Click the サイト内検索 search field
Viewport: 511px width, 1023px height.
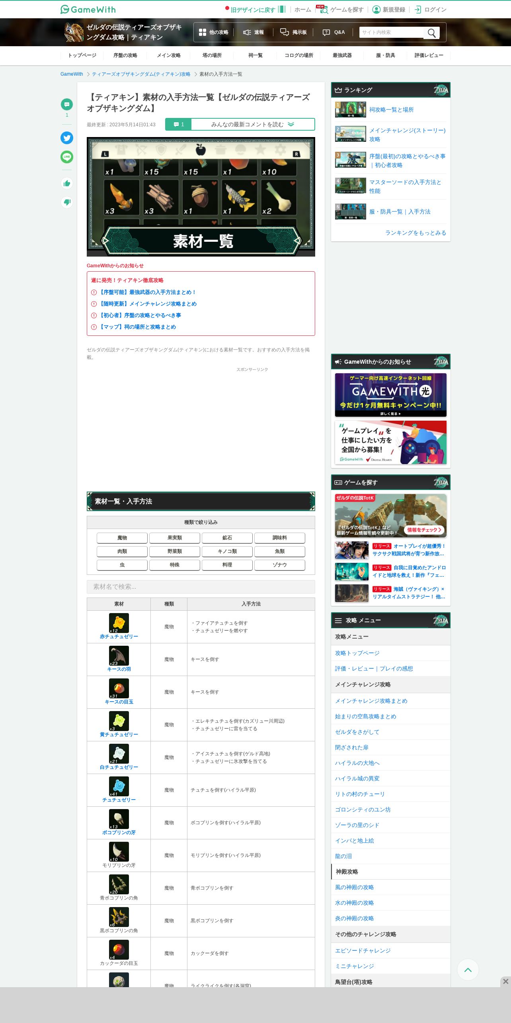pyautogui.click(x=392, y=33)
